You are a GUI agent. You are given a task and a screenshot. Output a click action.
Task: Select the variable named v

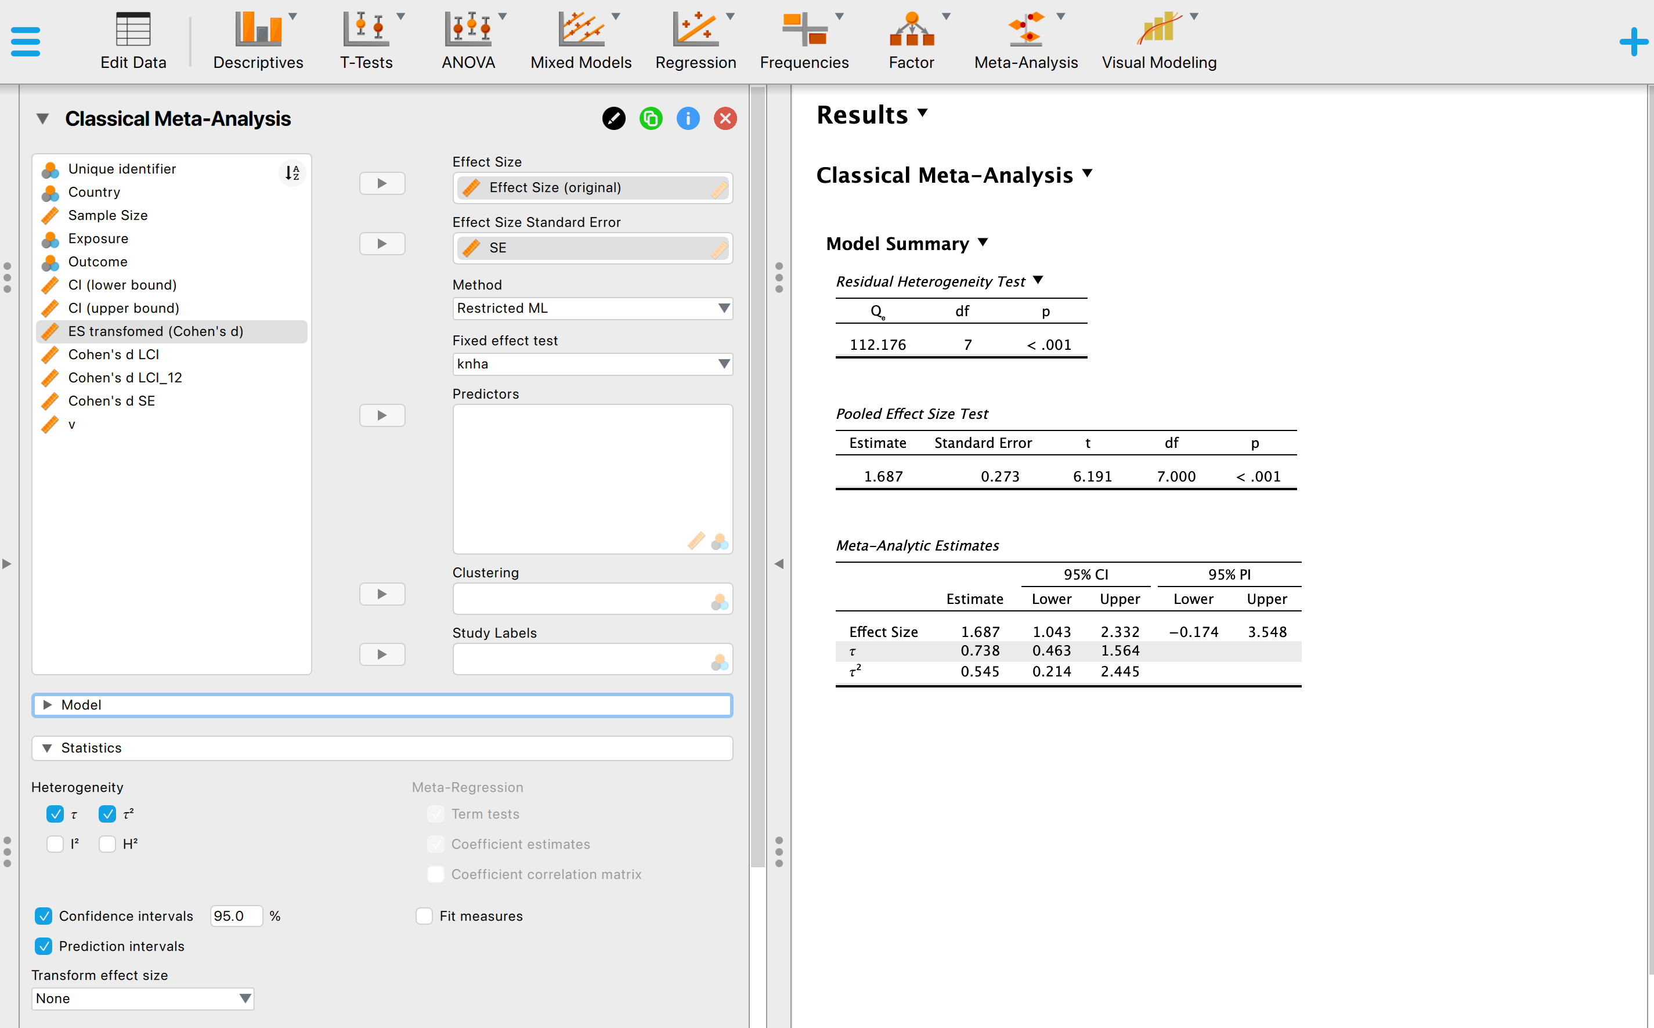[171, 424]
